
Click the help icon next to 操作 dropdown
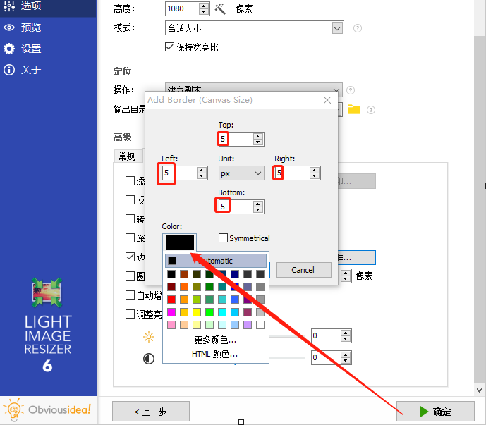[351, 90]
